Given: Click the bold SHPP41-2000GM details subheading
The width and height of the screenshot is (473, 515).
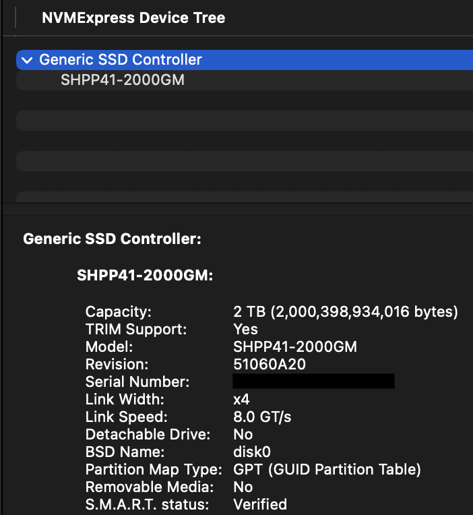Looking at the screenshot, I should [x=145, y=276].
